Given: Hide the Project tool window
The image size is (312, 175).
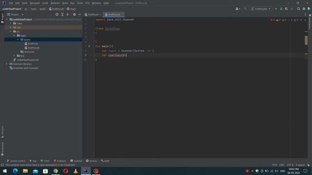Looking at the screenshot, I should click(79, 15).
